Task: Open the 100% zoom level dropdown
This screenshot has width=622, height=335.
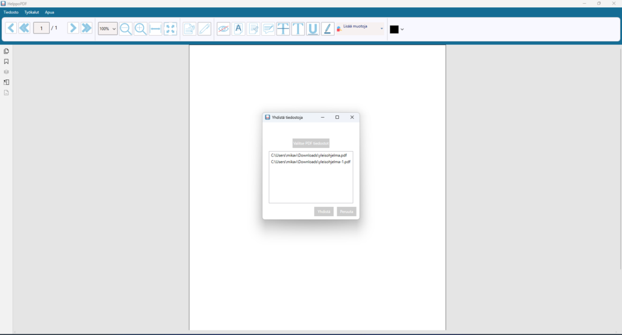Action: click(x=108, y=29)
